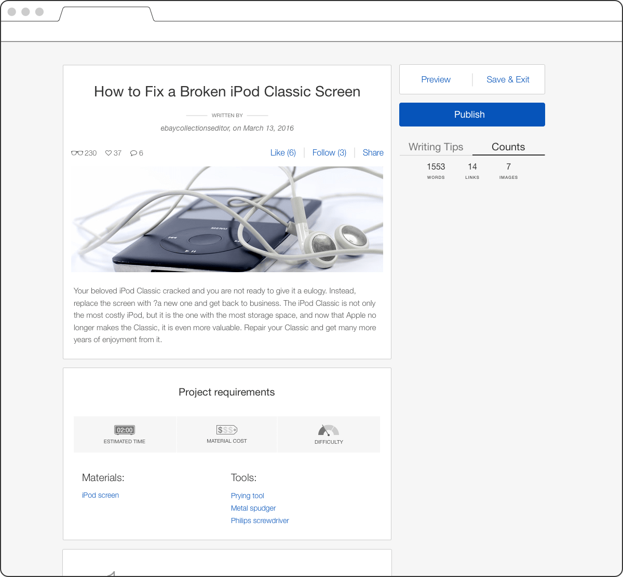Click the intro paragraph text
This screenshot has width=623, height=577.
coord(225,315)
